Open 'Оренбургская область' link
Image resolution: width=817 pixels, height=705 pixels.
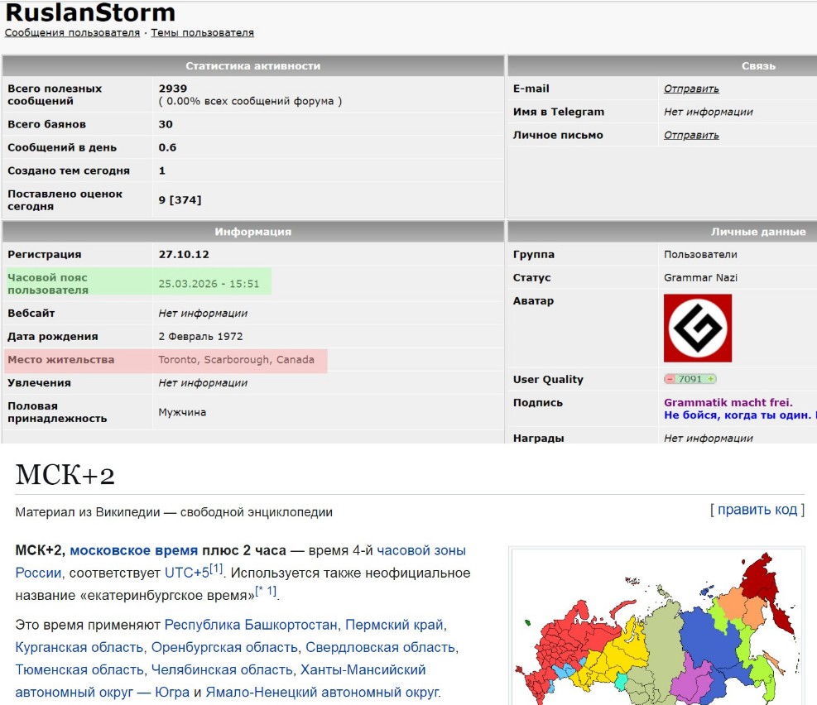click(224, 647)
